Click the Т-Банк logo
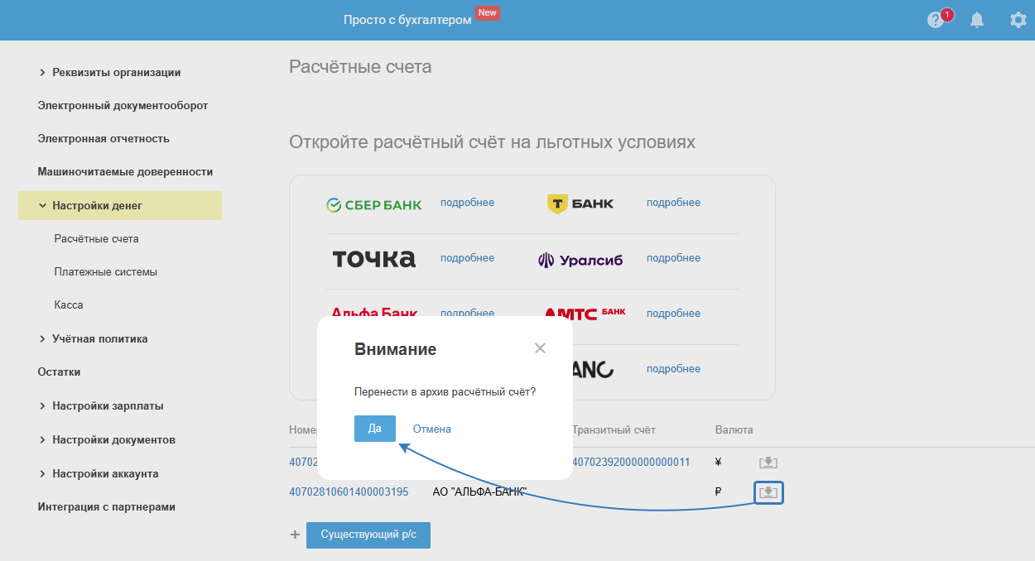Screen dimensions: 1035x561 [580, 204]
